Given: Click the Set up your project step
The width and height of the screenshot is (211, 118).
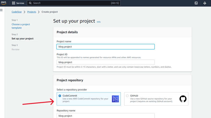Looking at the screenshot, I should tap(22, 39).
